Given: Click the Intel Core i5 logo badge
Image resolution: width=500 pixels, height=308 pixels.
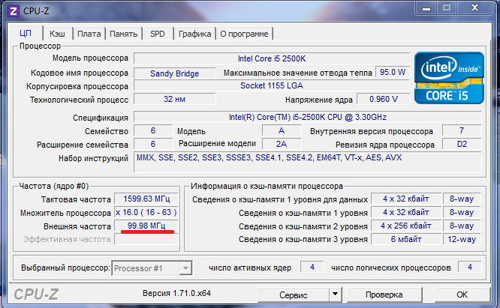Looking at the screenshot, I should [x=449, y=78].
